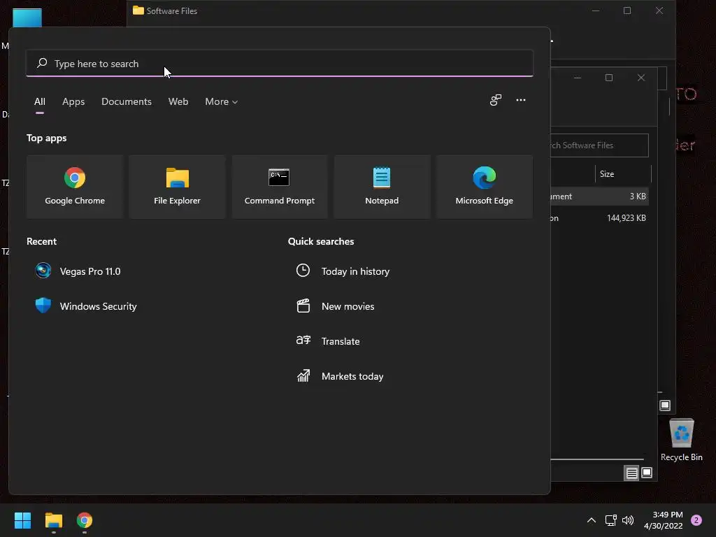716x537 pixels.
Task: Select the 3 KB file row
Action: (600, 196)
